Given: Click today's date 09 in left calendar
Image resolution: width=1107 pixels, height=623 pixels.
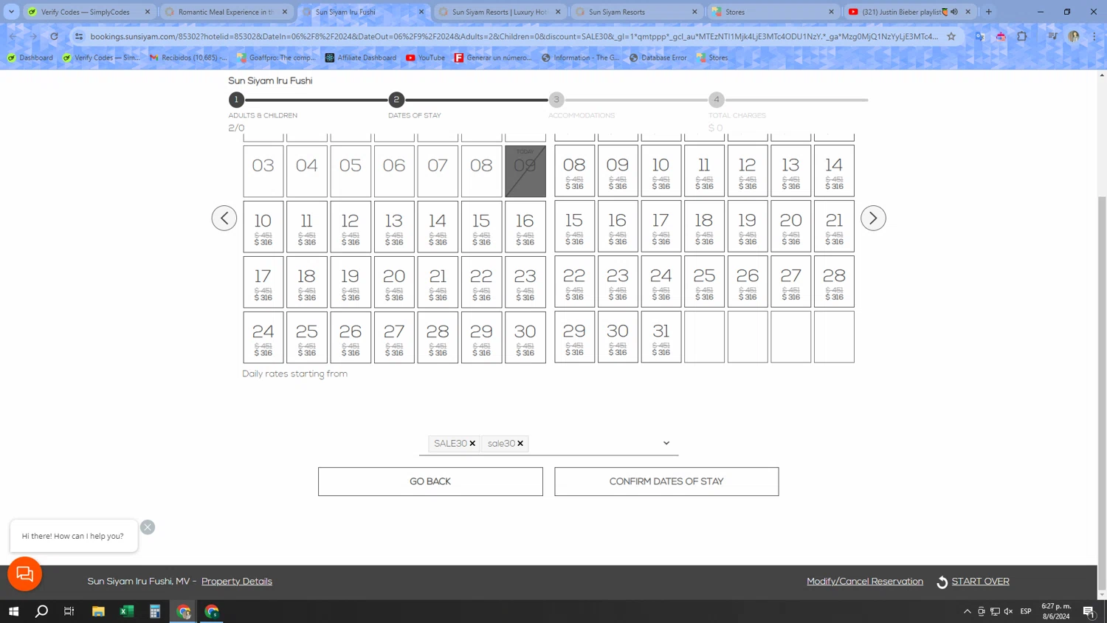Looking at the screenshot, I should click(525, 171).
